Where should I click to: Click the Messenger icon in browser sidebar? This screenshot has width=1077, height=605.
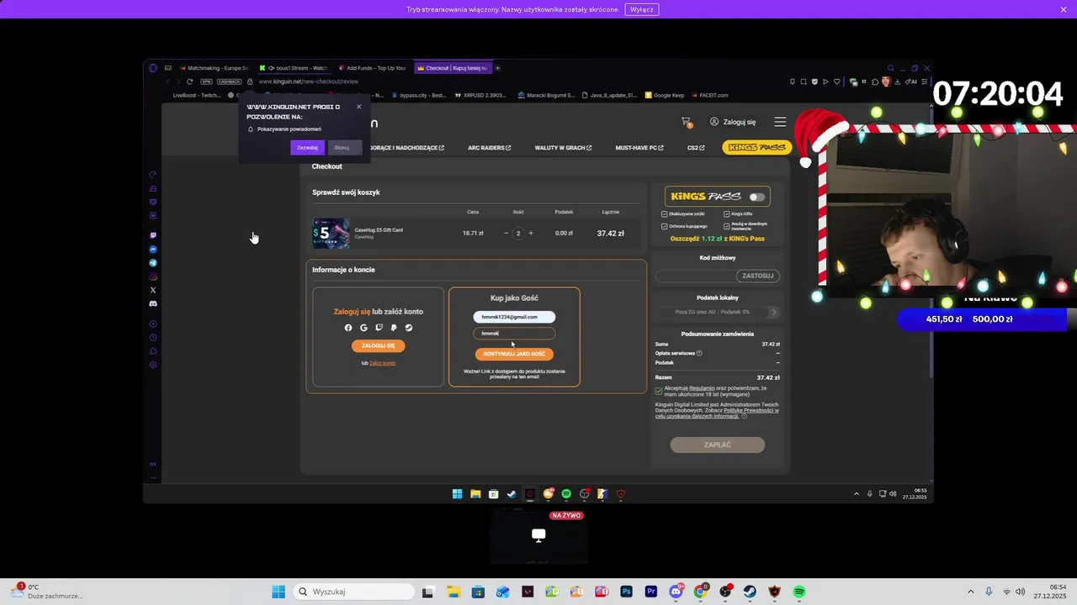tap(153, 250)
